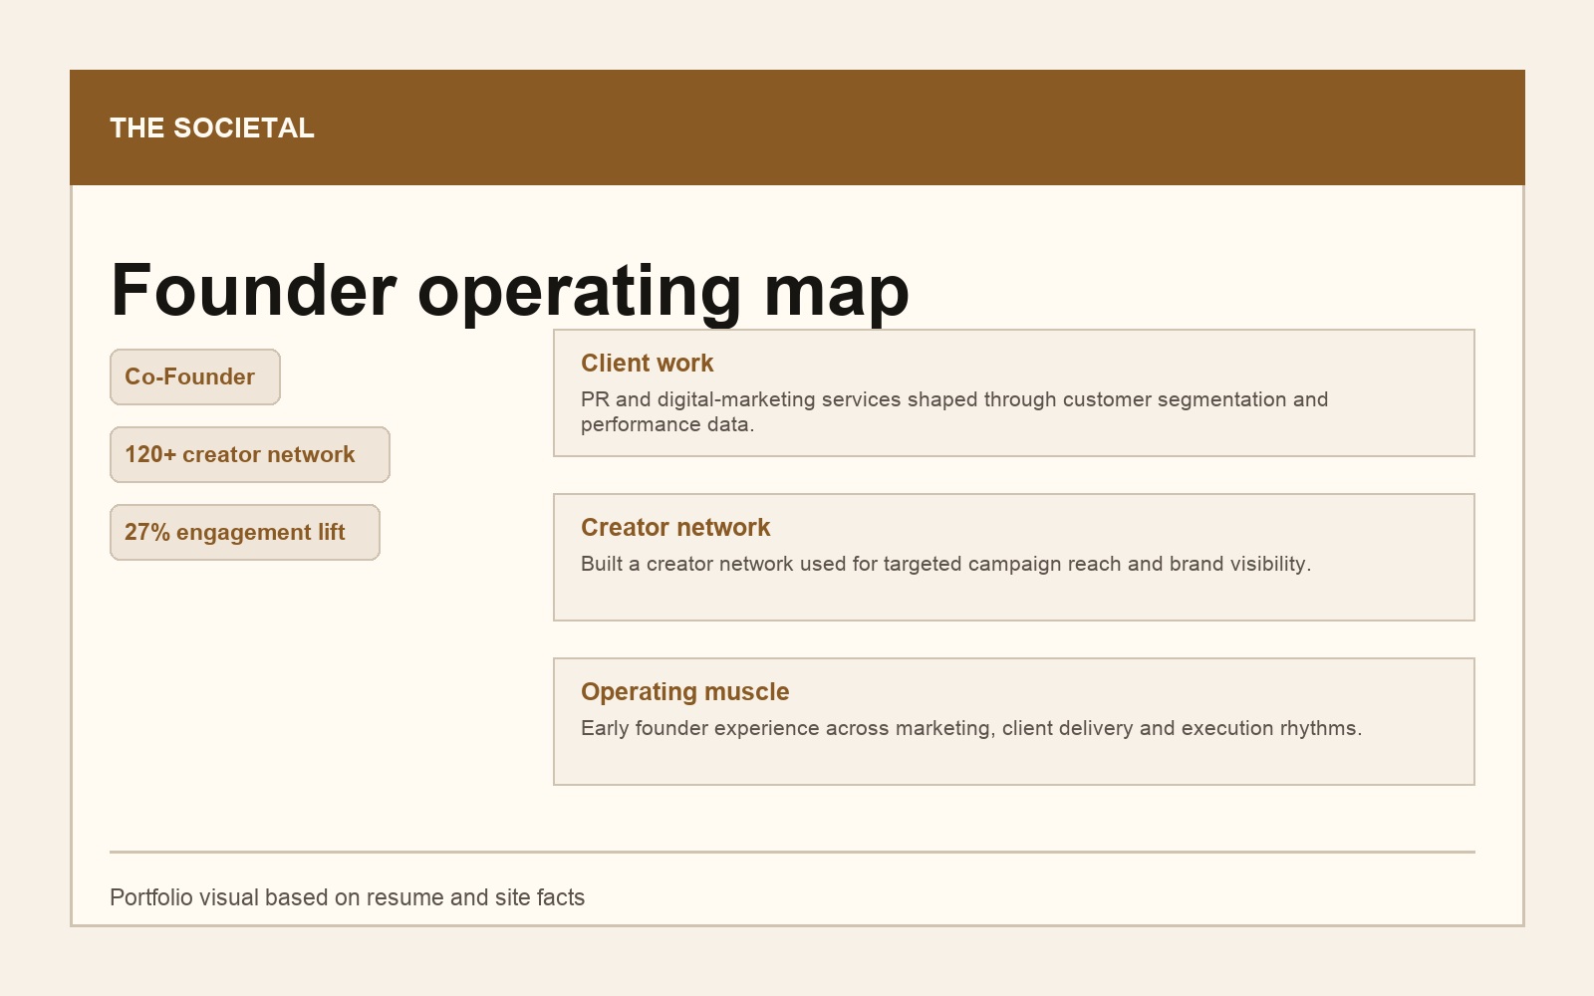Click the Early founder experience description text

pos(971,728)
